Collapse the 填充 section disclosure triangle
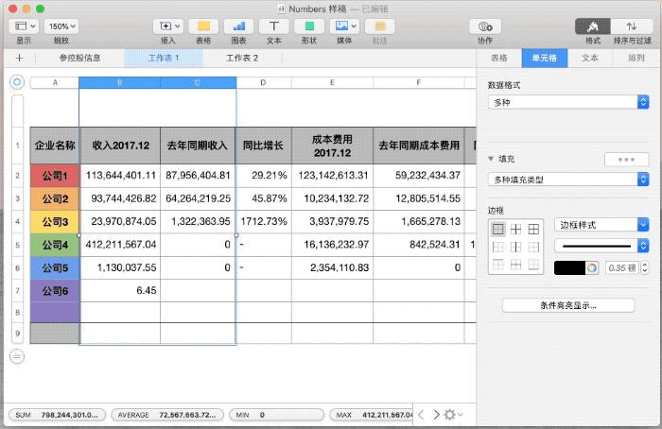This screenshot has width=662, height=429. pyautogui.click(x=491, y=159)
